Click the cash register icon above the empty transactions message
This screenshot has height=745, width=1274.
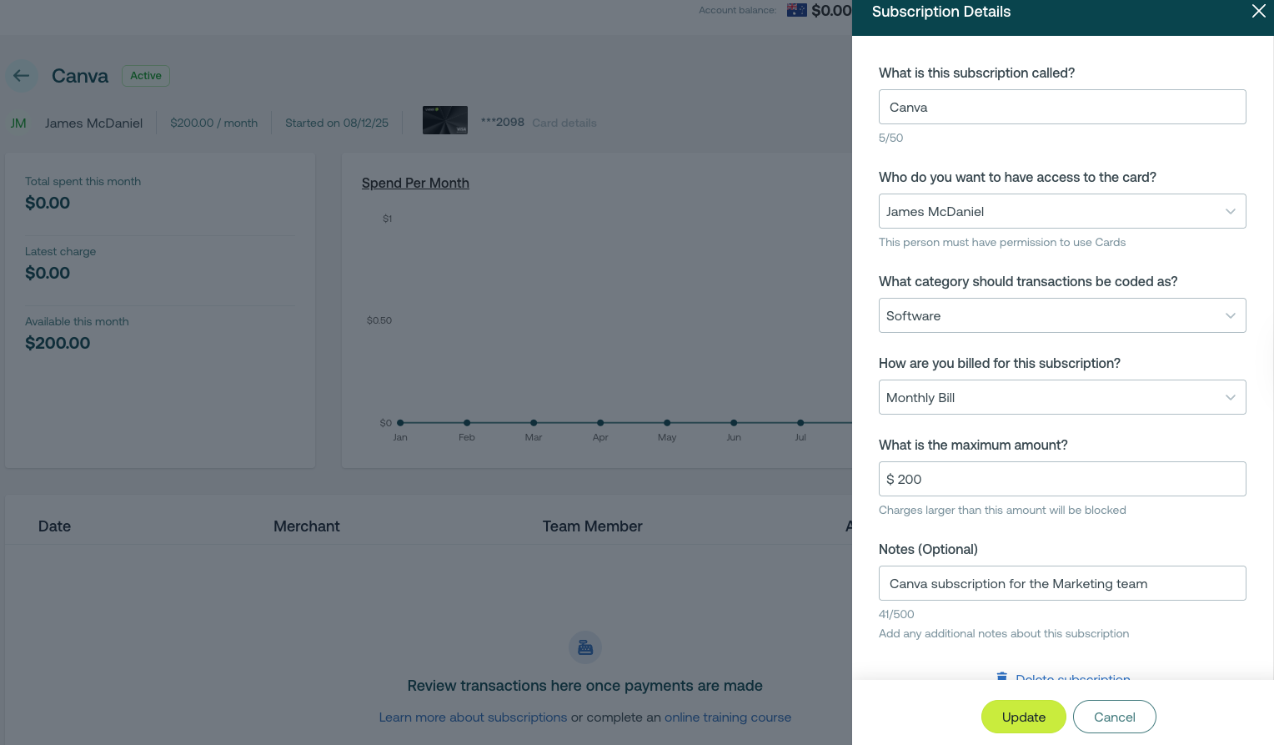click(585, 647)
